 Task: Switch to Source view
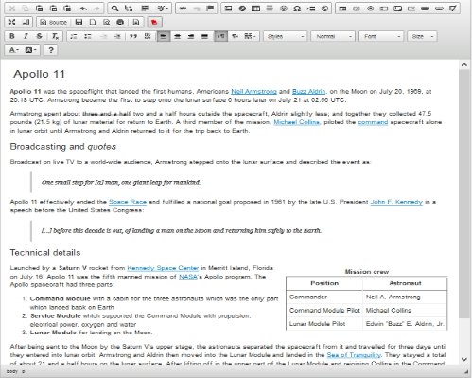tap(54, 22)
